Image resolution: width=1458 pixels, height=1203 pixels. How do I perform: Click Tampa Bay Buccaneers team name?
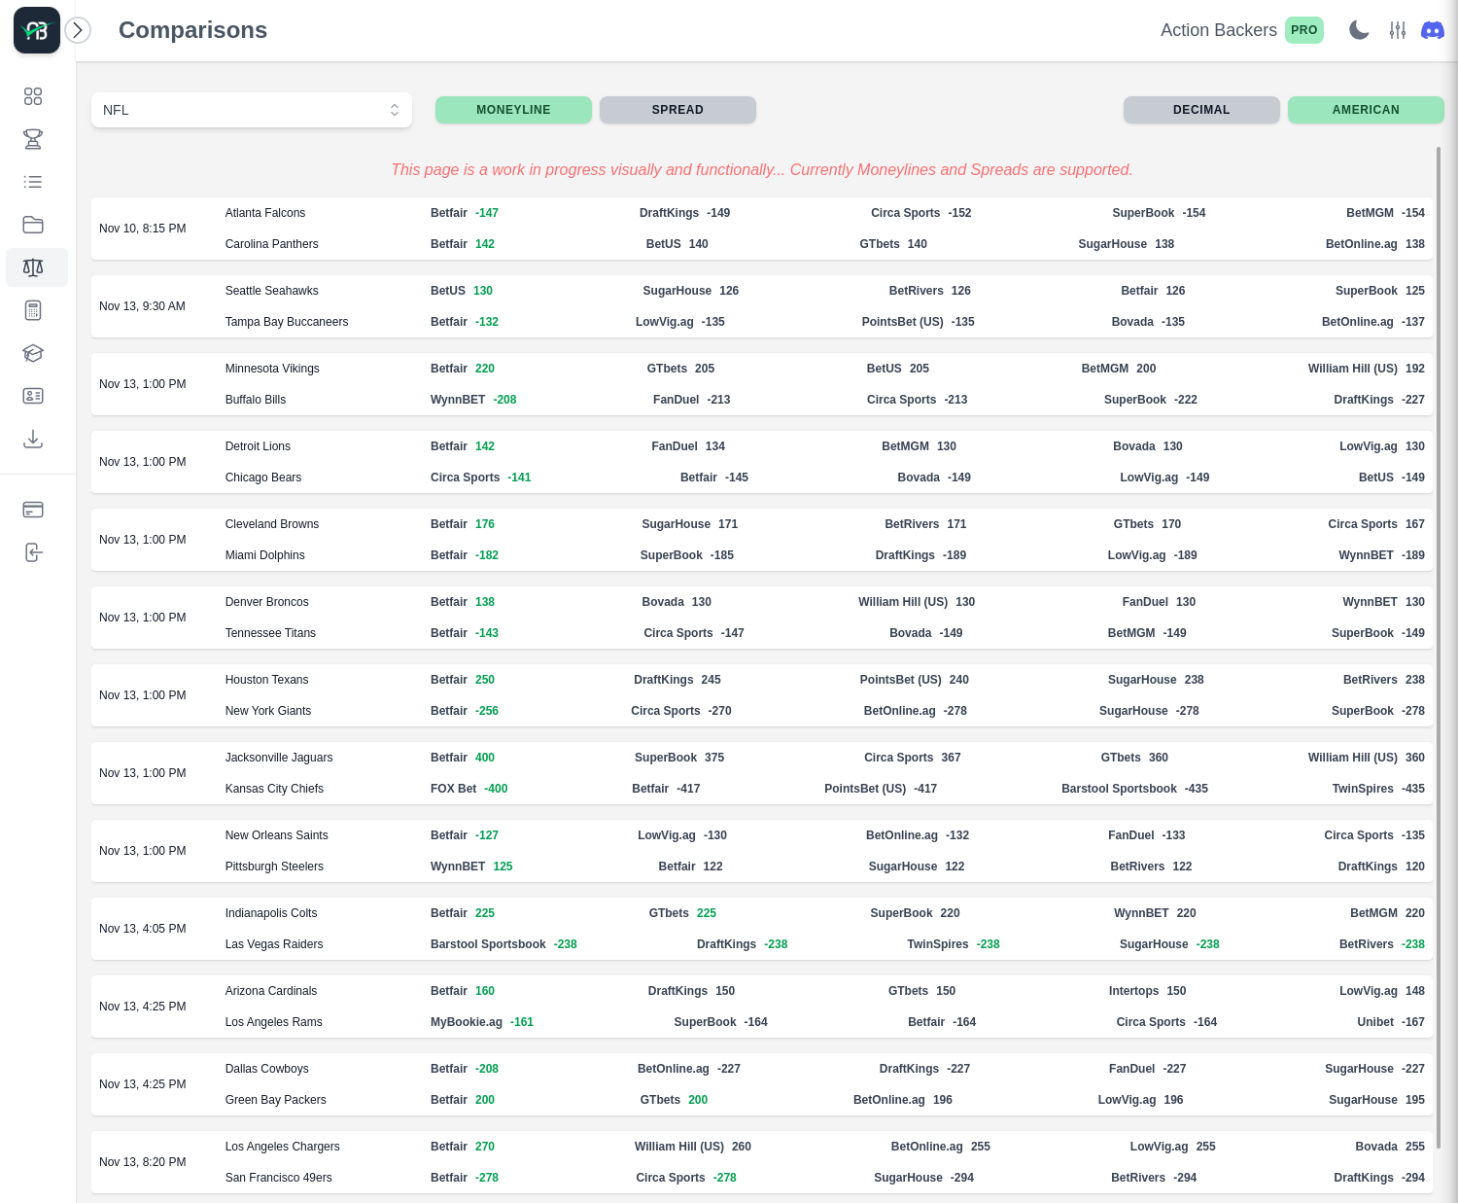[287, 322]
